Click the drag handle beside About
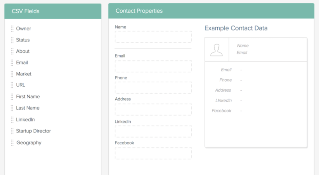The image size is (319, 175). pyautogui.click(x=12, y=51)
